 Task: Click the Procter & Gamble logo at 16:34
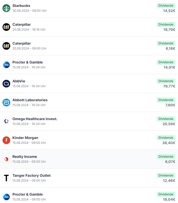click(x=6, y=65)
